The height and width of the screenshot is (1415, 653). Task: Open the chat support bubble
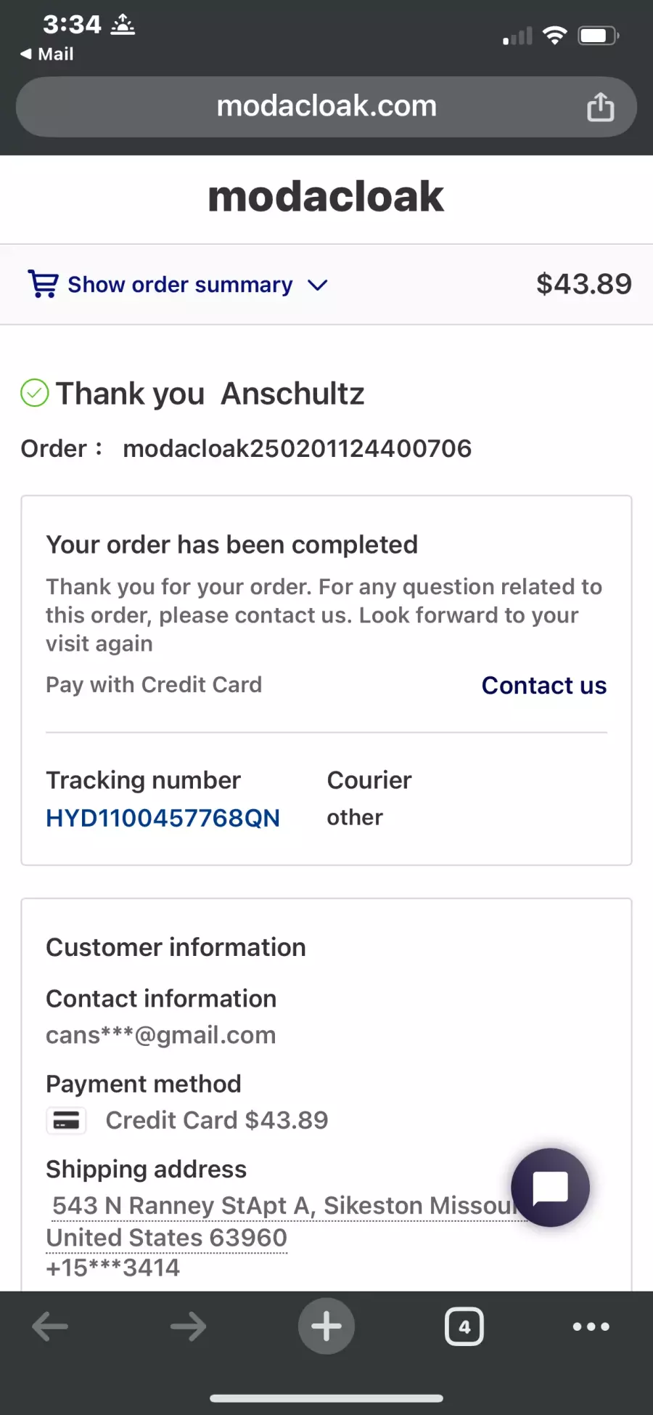550,1188
